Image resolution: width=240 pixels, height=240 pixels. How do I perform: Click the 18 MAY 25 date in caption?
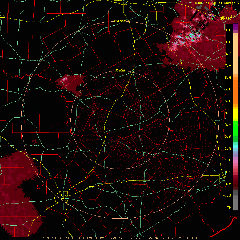(x=172, y=238)
